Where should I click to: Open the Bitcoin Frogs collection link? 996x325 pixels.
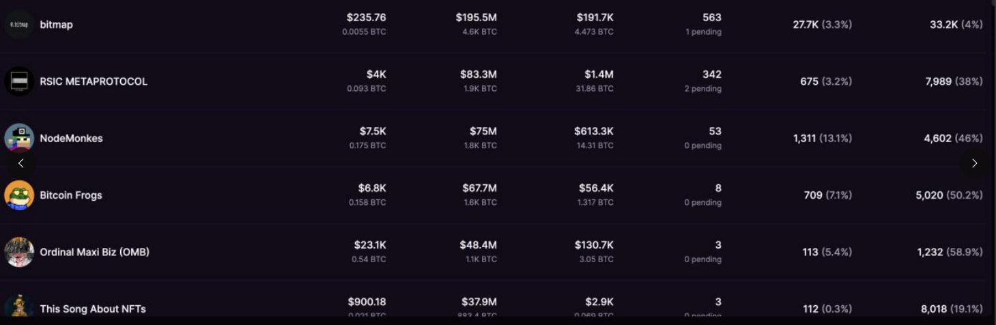71,195
